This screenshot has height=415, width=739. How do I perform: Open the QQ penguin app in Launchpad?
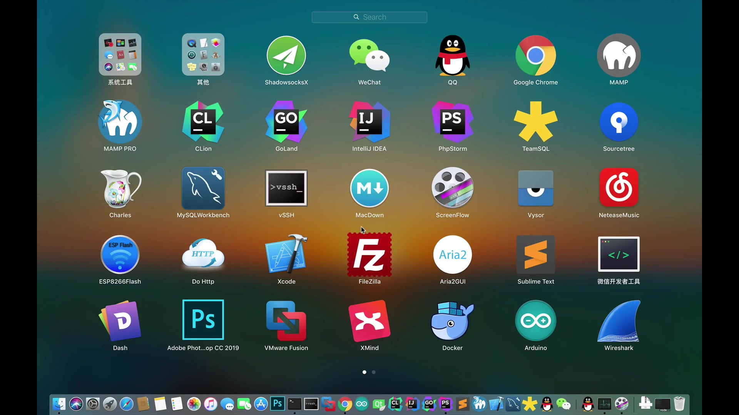coord(453,55)
